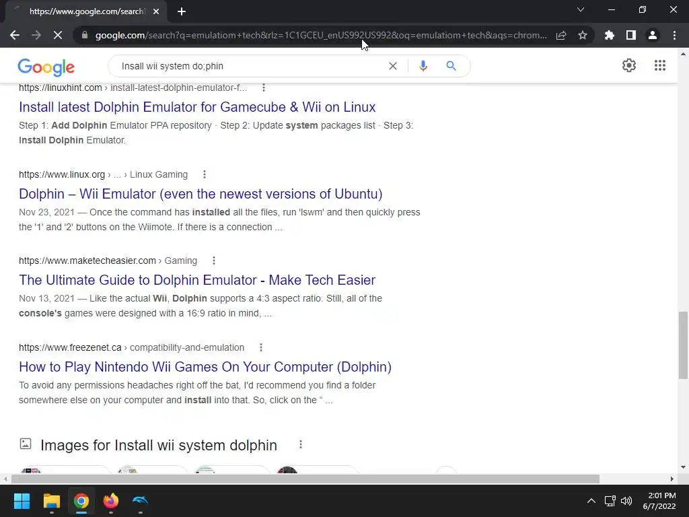689x517 pixels.
Task: Select the google.com search tab
Action: [x=87, y=11]
